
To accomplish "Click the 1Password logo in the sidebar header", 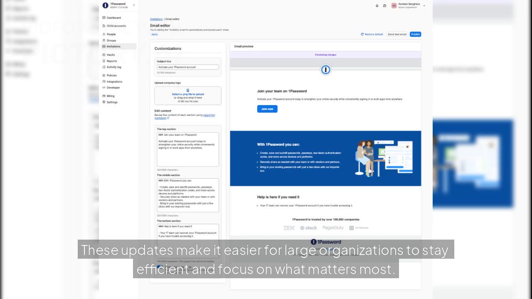I will [x=105, y=5].
